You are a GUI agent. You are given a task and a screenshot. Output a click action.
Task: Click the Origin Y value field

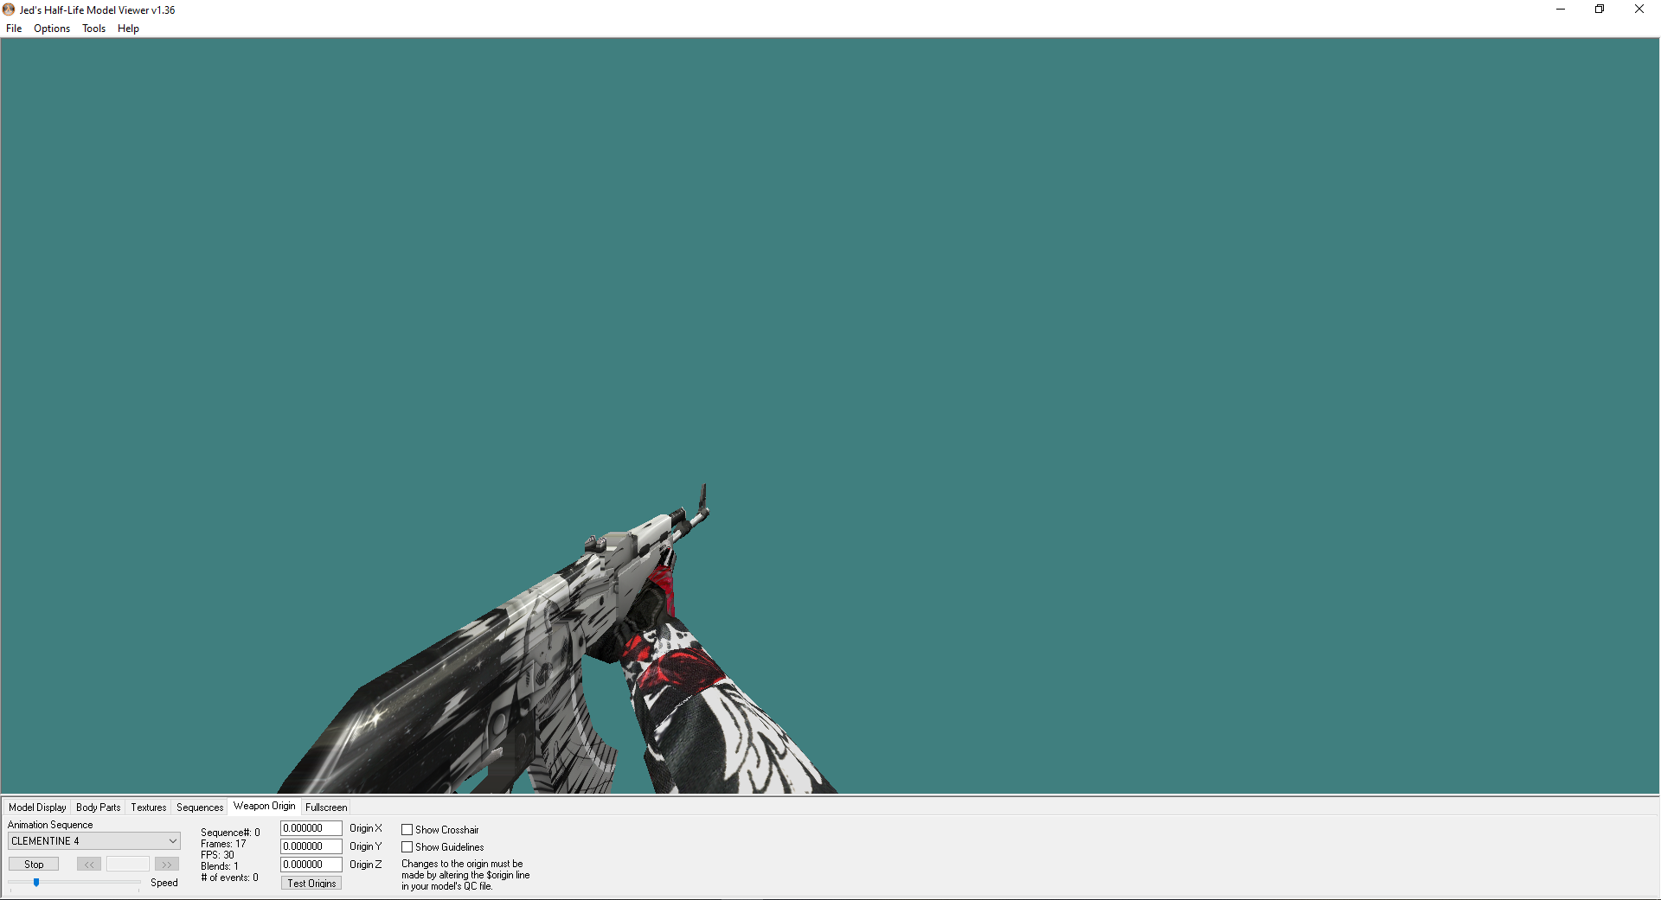(311, 846)
